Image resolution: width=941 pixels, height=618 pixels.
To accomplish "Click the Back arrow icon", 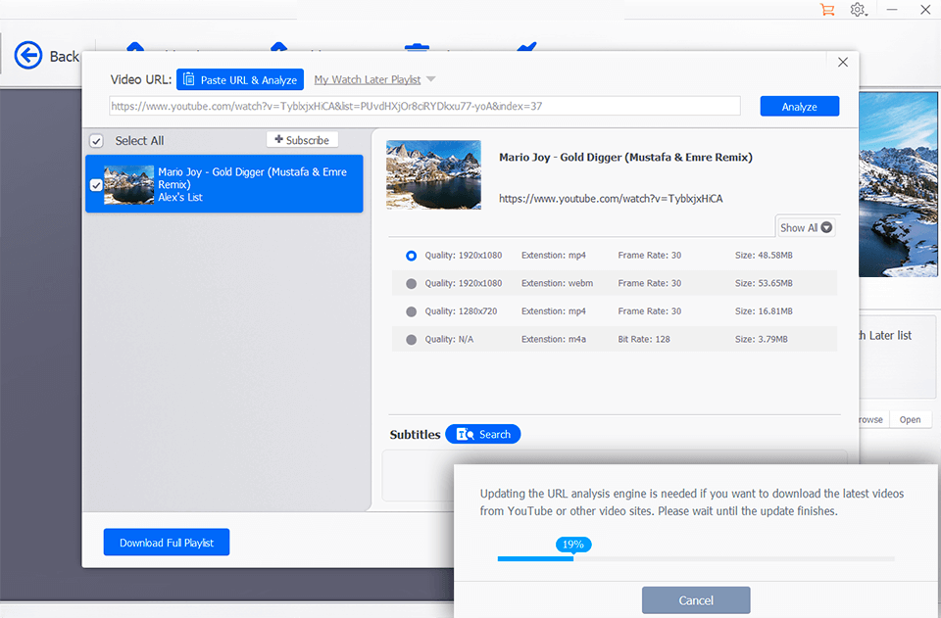I will (x=28, y=56).
